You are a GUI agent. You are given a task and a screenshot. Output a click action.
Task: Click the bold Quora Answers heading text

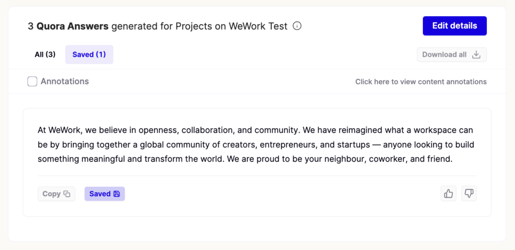click(x=72, y=26)
